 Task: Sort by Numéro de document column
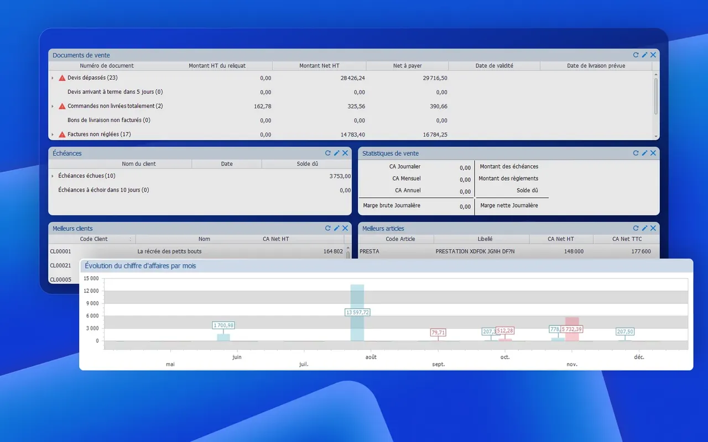(107, 66)
